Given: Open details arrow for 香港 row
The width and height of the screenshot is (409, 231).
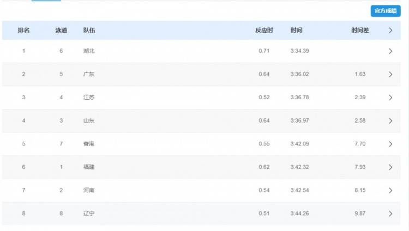Looking at the screenshot, I should tap(390, 144).
